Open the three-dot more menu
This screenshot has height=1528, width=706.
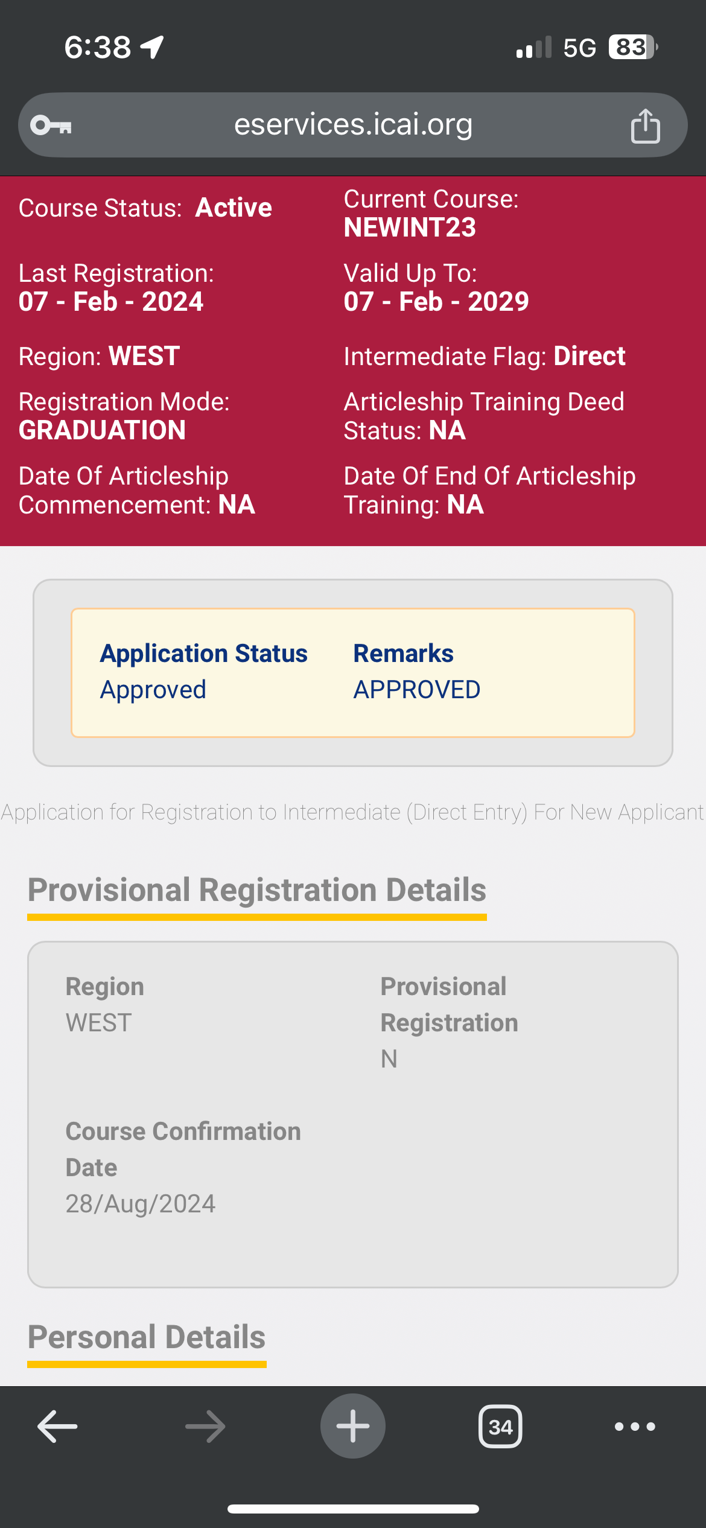(x=634, y=1426)
